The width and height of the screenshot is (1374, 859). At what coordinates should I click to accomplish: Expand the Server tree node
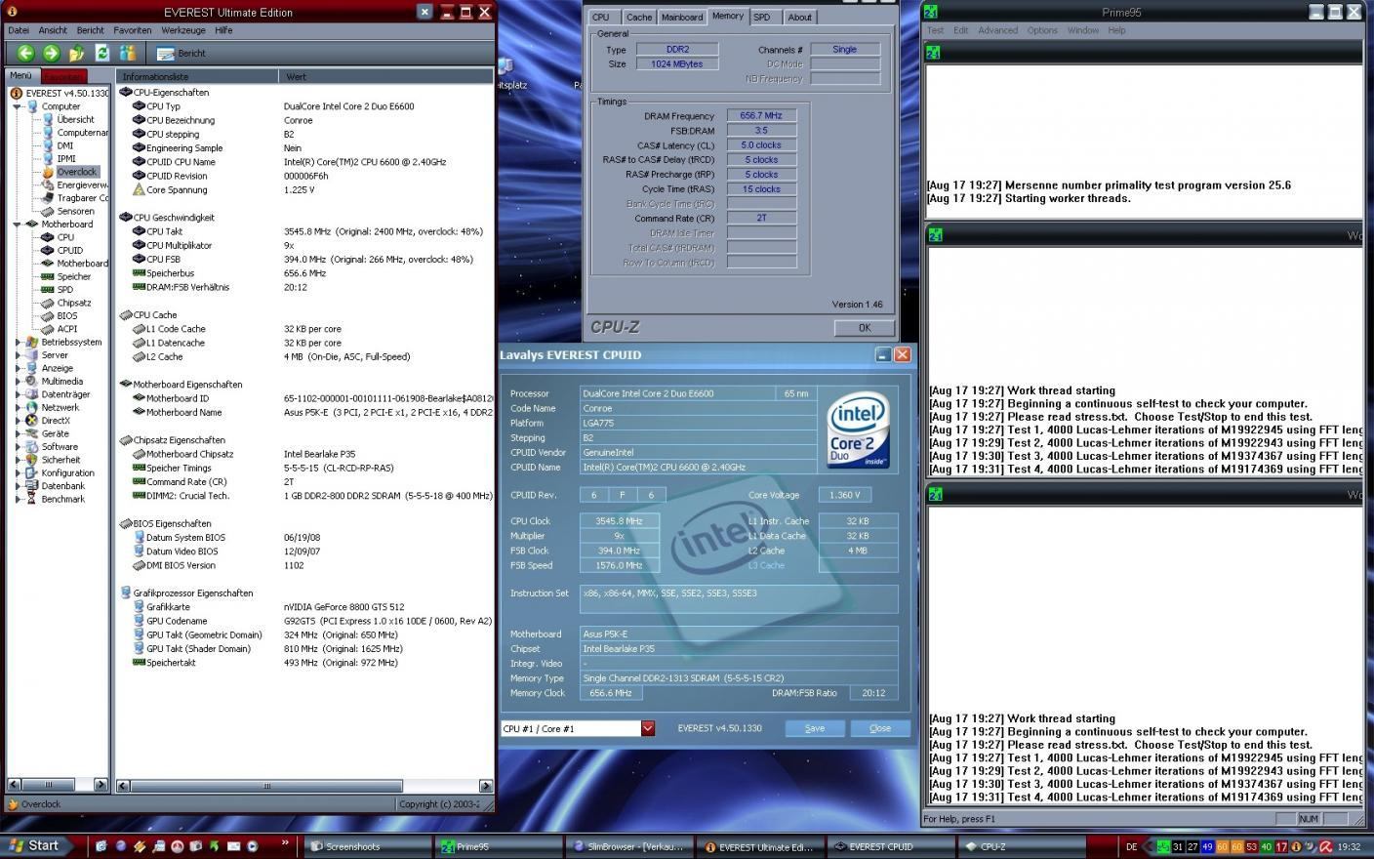click(x=18, y=355)
